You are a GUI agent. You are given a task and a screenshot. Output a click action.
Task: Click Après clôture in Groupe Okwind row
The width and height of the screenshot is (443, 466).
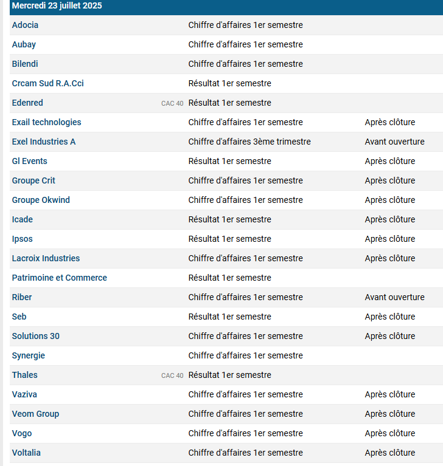tap(390, 200)
